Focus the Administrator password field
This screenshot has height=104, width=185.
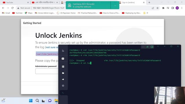click(47, 71)
